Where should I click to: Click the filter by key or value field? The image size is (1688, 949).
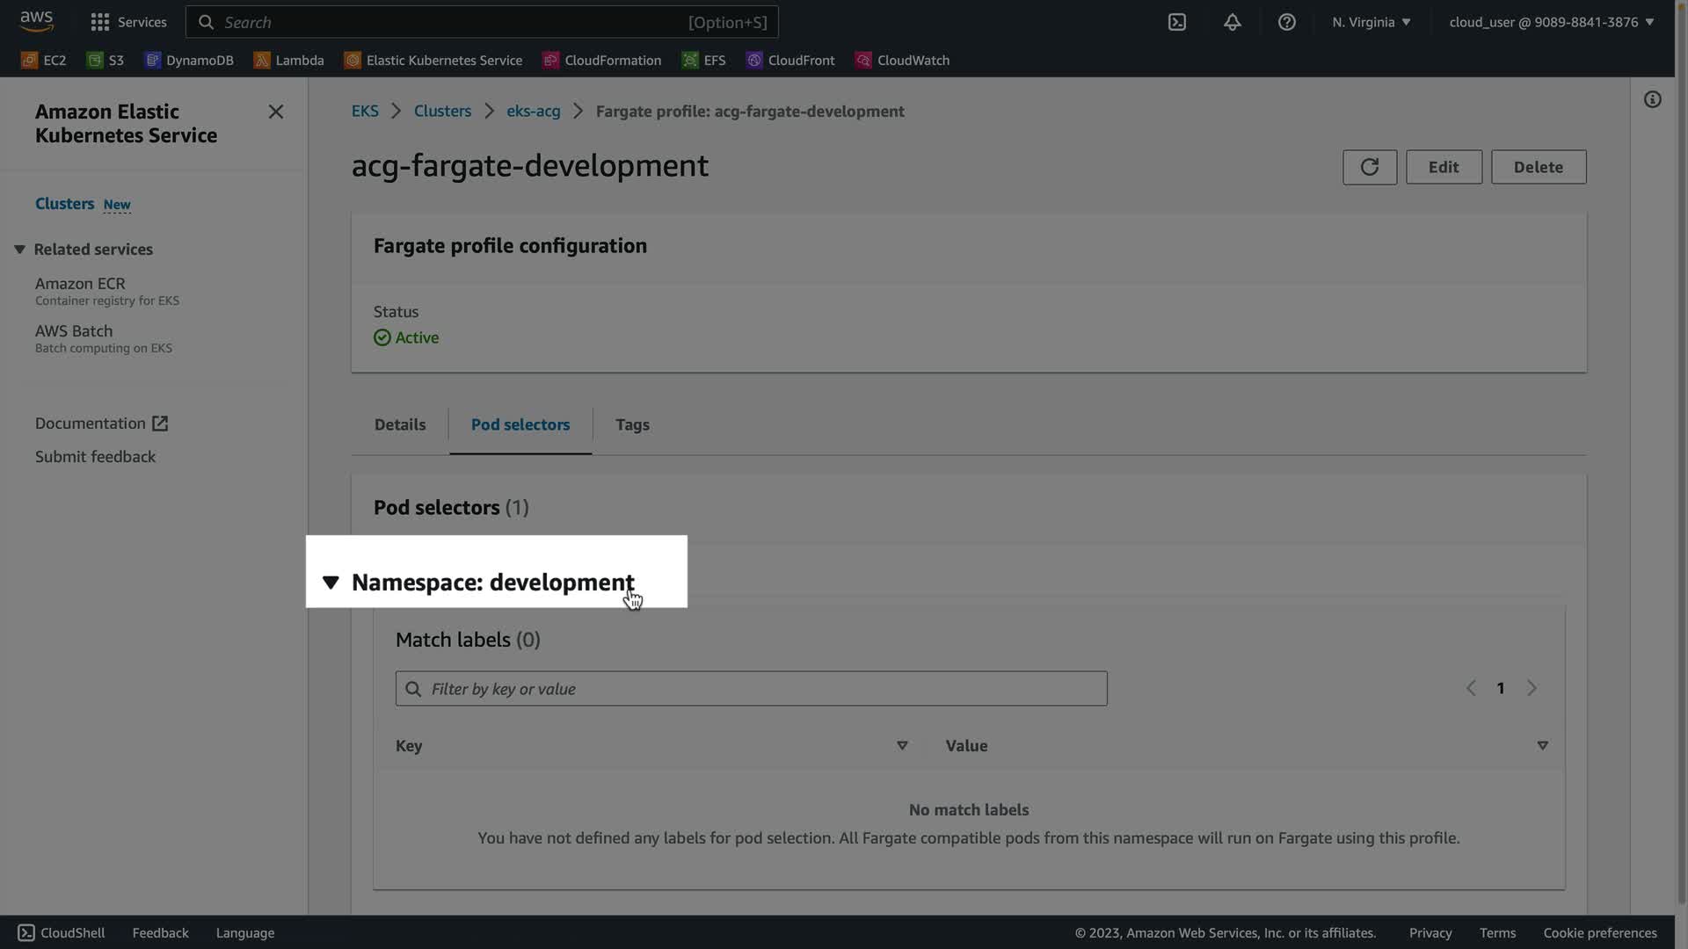tap(751, 689)
